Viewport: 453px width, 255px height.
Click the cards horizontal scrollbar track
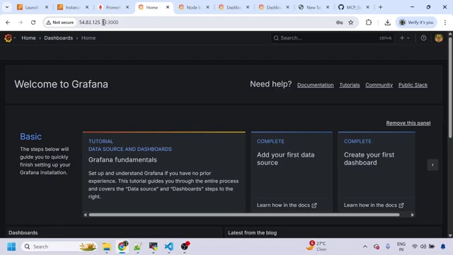244,215
